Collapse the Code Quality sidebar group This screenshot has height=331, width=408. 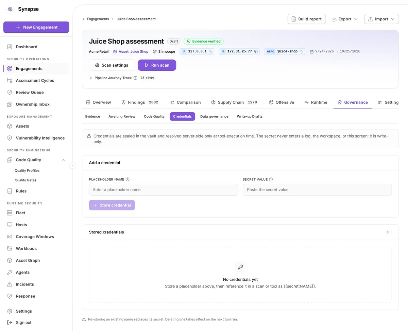pos(63,160)
